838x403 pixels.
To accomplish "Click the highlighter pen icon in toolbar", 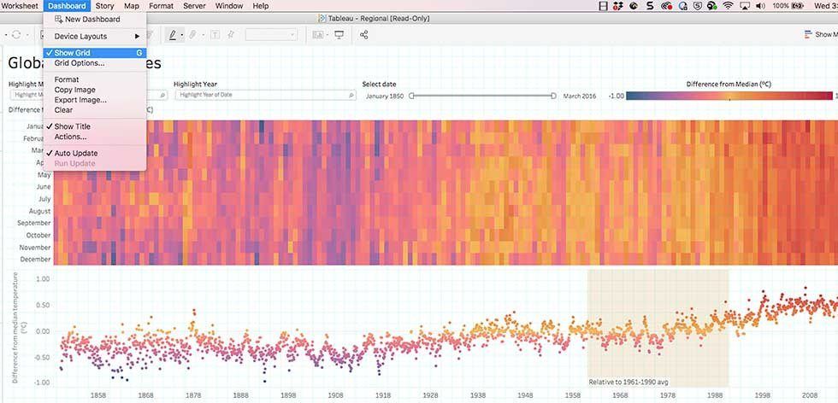I will (x=172, y=35).
